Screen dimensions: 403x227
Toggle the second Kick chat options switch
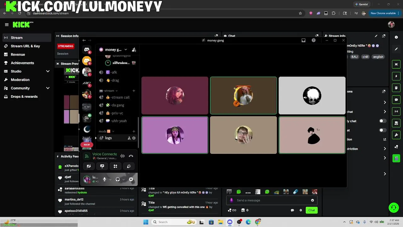382,130
